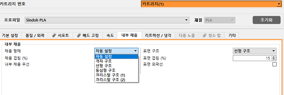Choose 크리스탈 구조 (2) fill option
The width and height of the screenshot is (284, 95).
point(116,80)
